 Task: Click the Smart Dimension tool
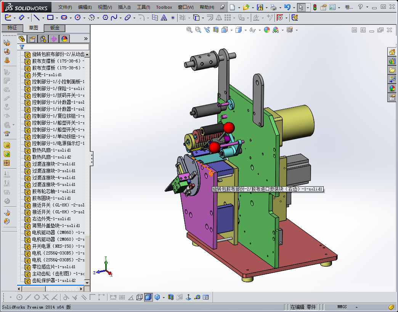(x=22, y=18)
